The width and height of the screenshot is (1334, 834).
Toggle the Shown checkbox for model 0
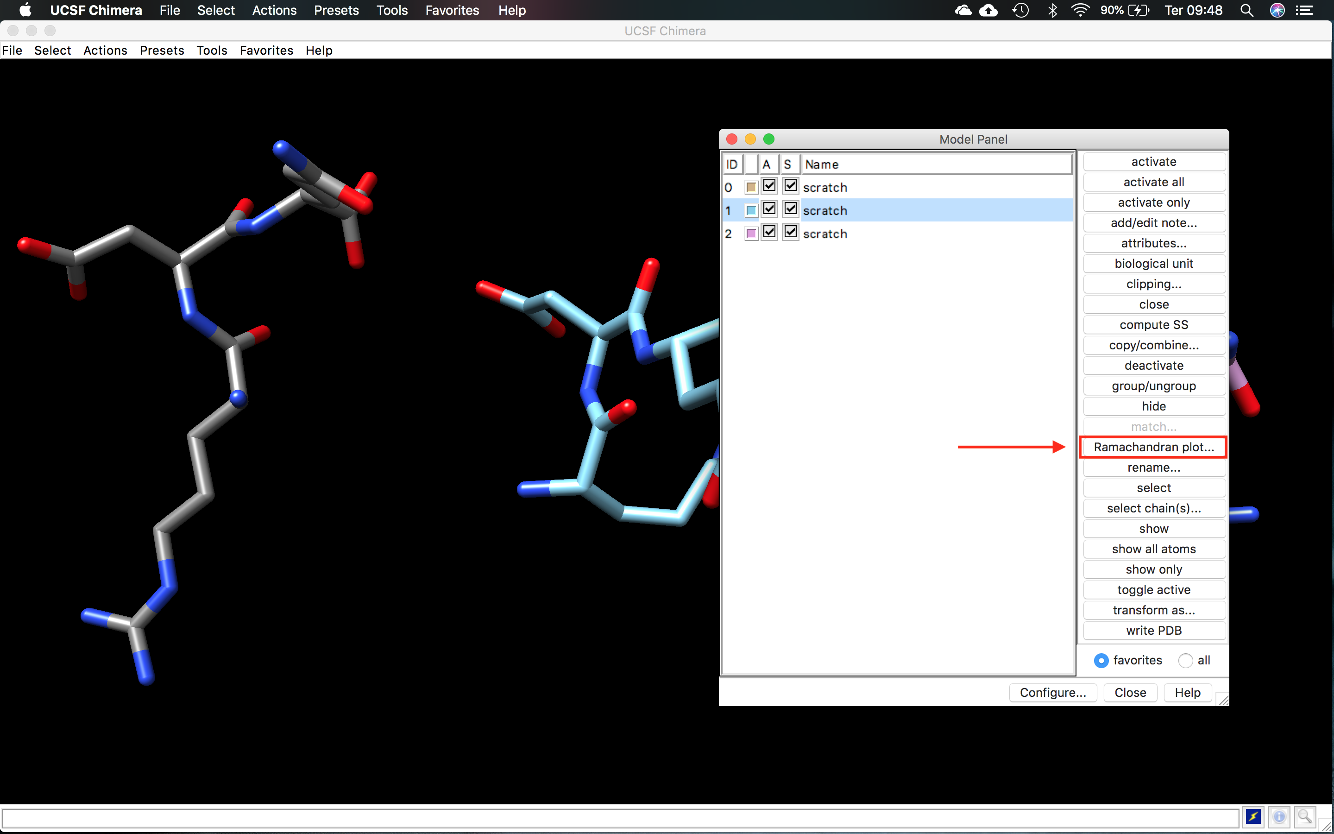(x=791, y=185)
